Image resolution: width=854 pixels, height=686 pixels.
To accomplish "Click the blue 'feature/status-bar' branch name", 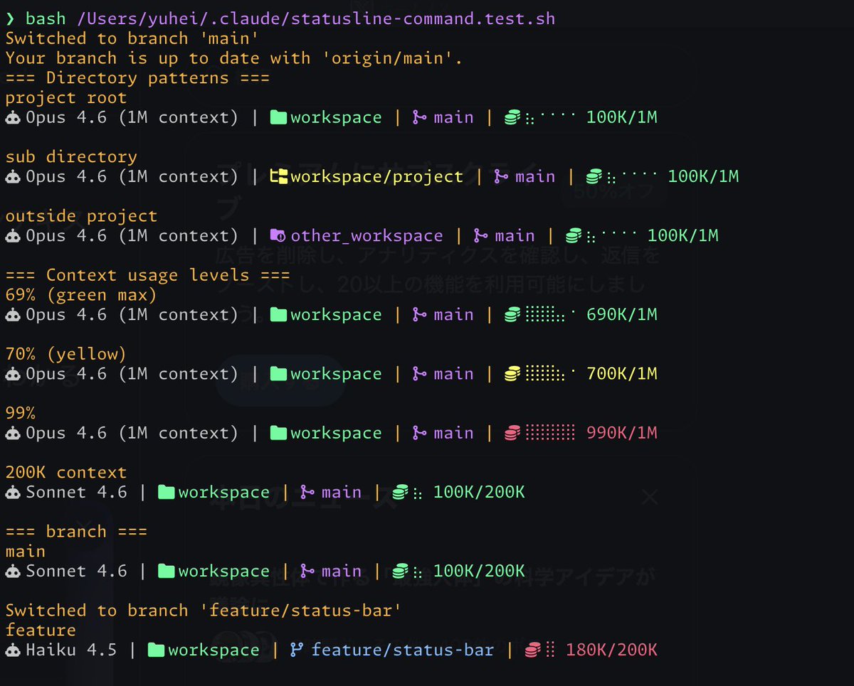I will 403,650.
